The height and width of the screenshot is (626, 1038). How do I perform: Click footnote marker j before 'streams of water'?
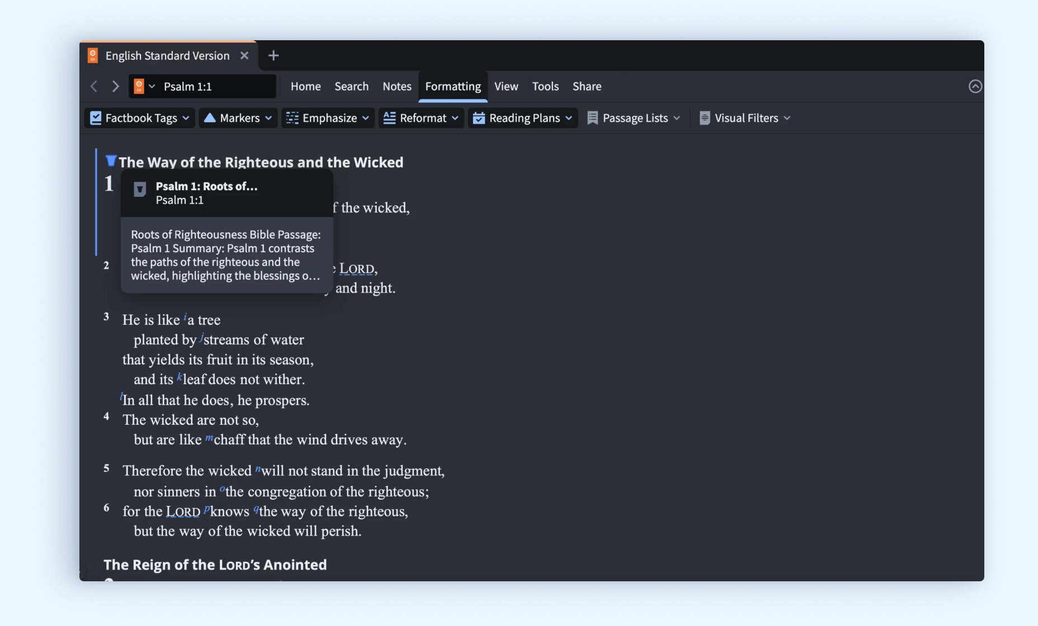pos(201,338)
